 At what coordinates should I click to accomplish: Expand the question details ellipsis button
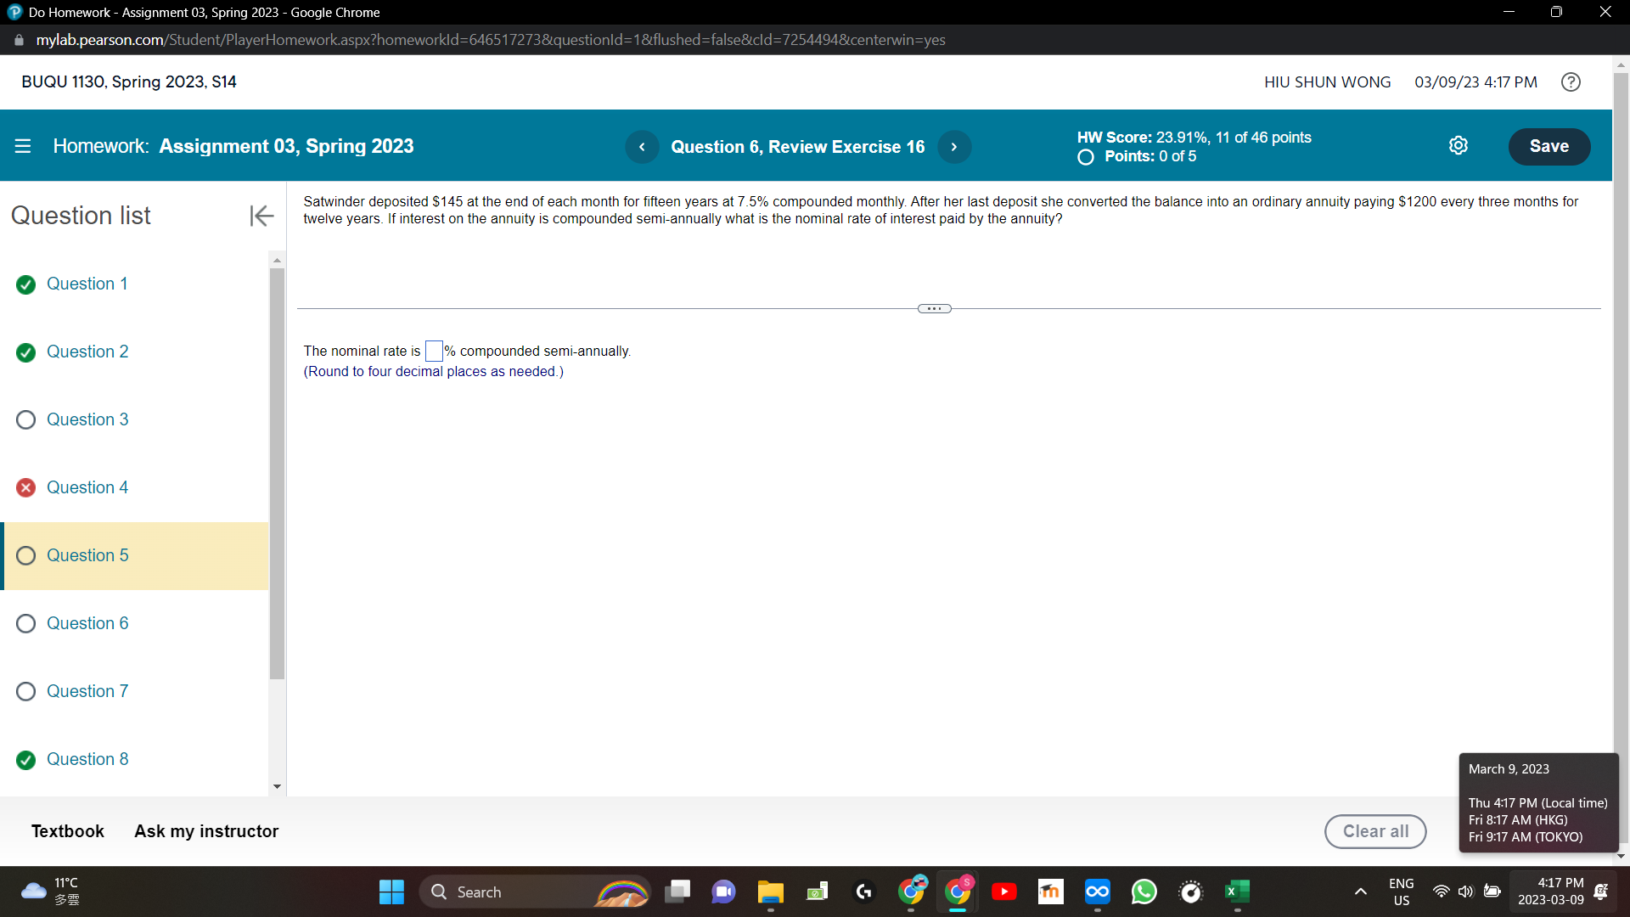pos(934,309)
